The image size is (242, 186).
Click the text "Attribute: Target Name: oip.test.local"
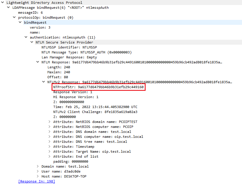[92, 152]
